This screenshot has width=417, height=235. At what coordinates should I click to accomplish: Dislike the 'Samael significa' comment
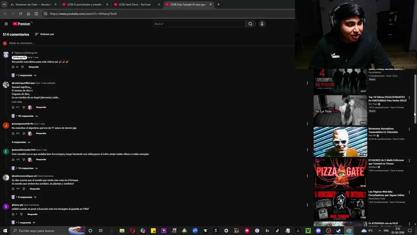[x=24, y=107]
